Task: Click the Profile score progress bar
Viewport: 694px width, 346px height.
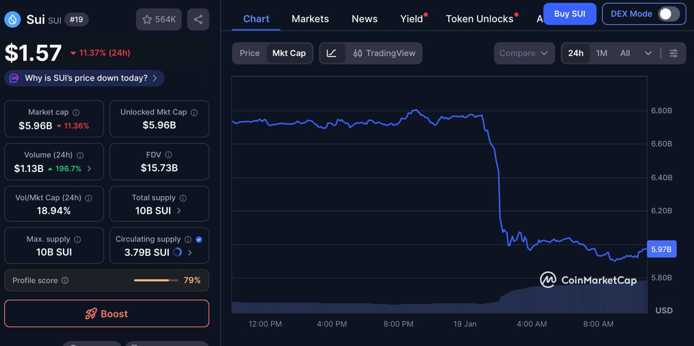Action: tap(156, 280)
